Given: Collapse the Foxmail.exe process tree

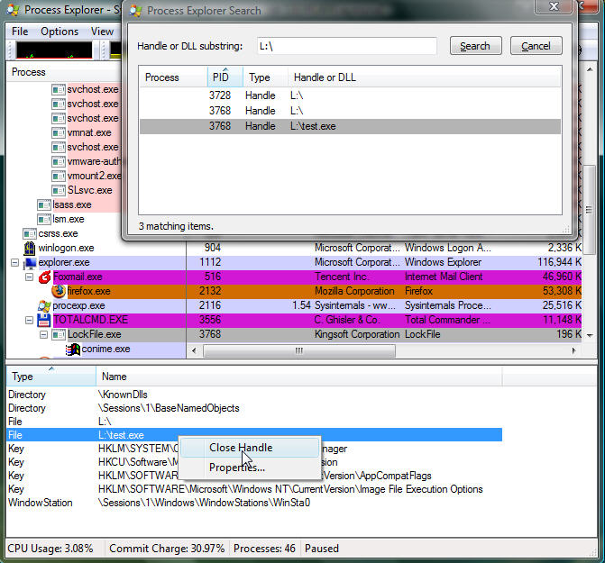Looking at the screenshot, I should tap(30, 277).
